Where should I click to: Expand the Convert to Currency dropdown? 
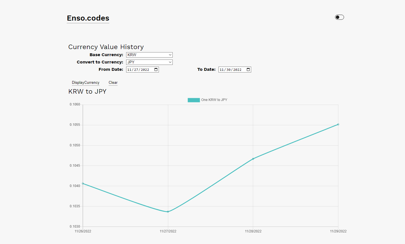coord(149,62)
